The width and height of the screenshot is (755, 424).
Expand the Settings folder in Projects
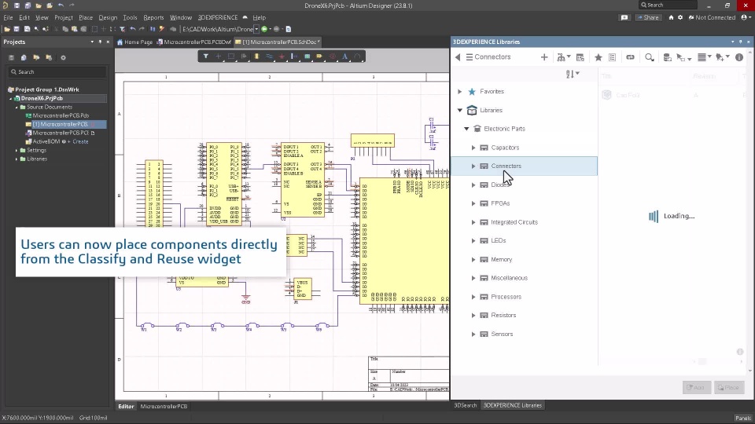pos(17,151)
